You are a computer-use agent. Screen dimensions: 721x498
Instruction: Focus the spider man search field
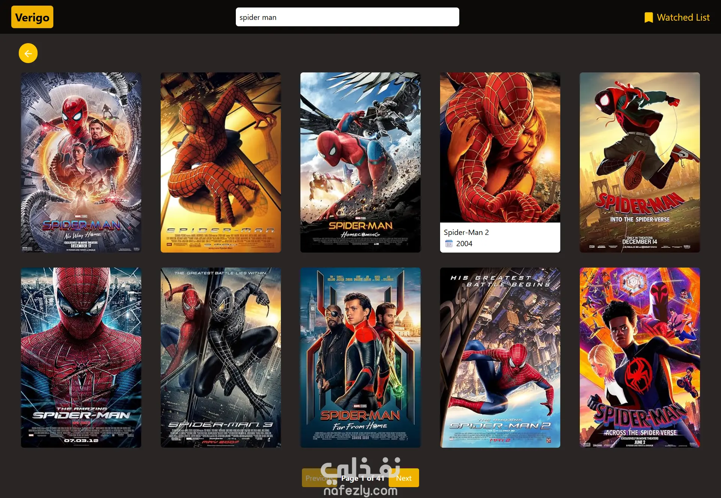click(347, 17)
